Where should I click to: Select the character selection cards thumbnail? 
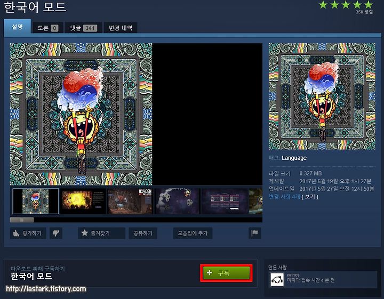click(x=225, y=201)
